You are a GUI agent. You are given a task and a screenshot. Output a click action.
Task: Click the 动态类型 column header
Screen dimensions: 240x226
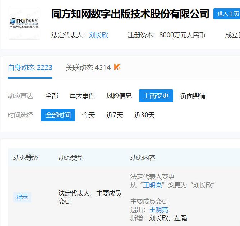71,157
